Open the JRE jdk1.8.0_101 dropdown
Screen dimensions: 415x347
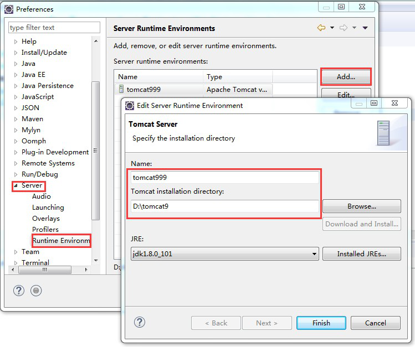click(314, 255)
